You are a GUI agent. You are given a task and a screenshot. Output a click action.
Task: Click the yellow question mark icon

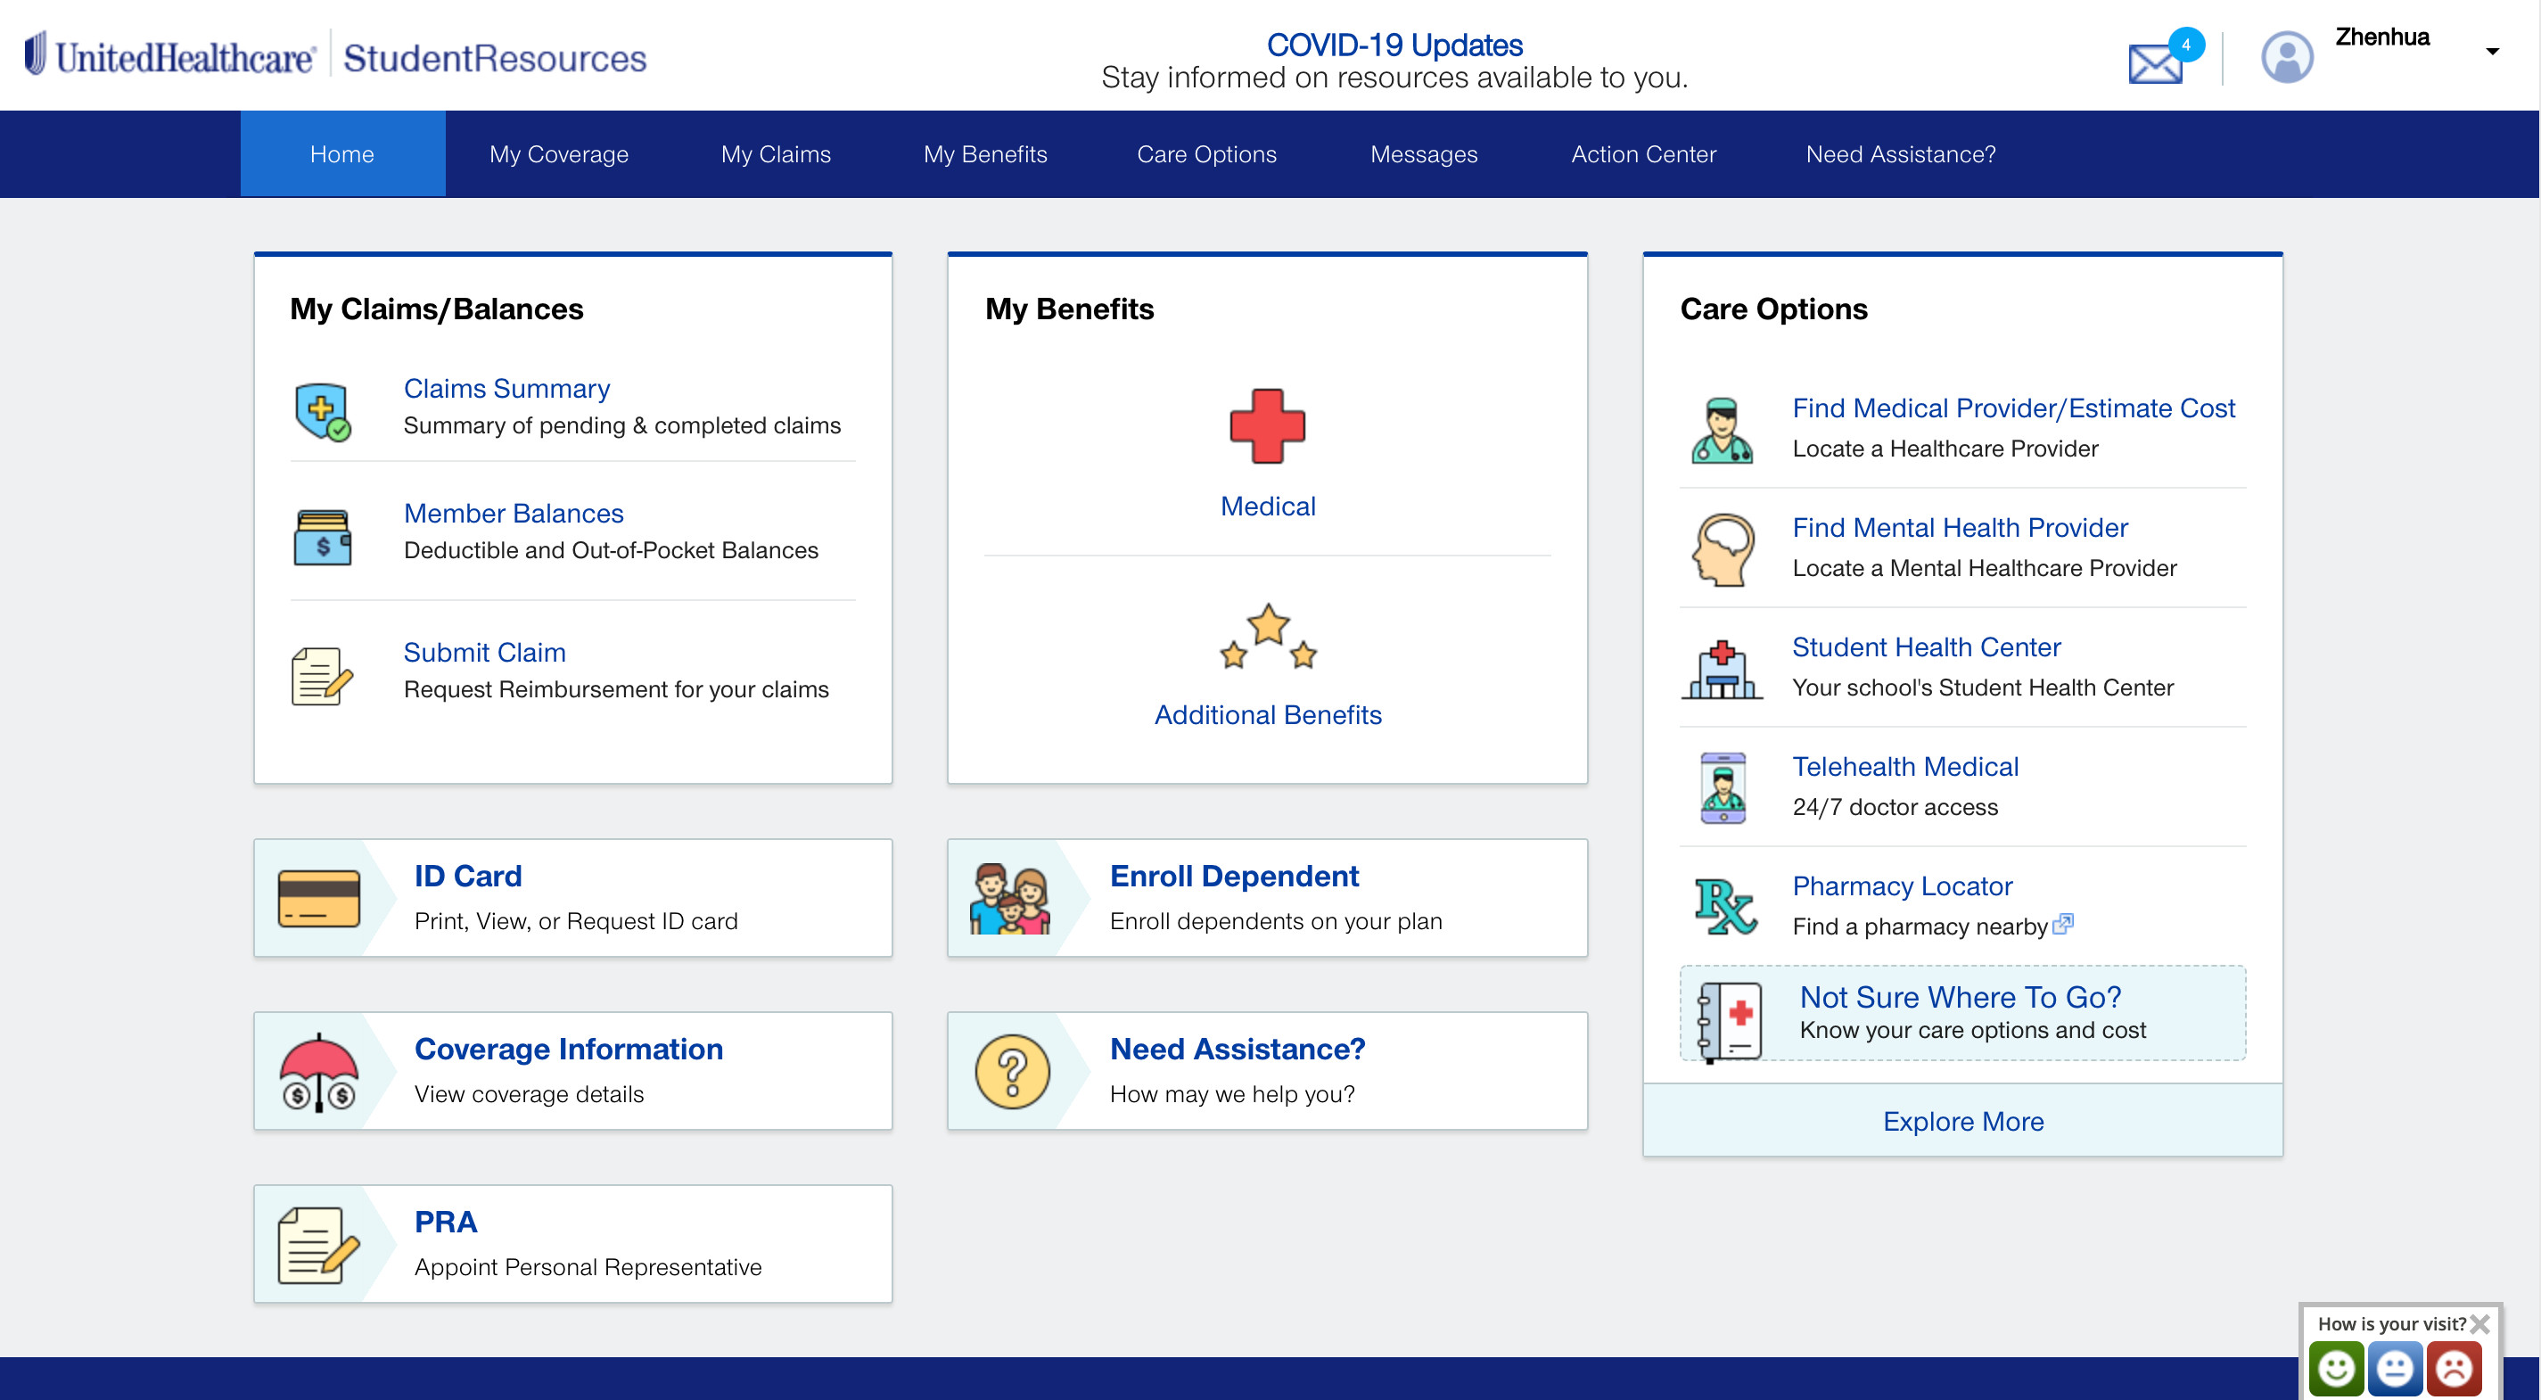(x=1012, y=1072)
